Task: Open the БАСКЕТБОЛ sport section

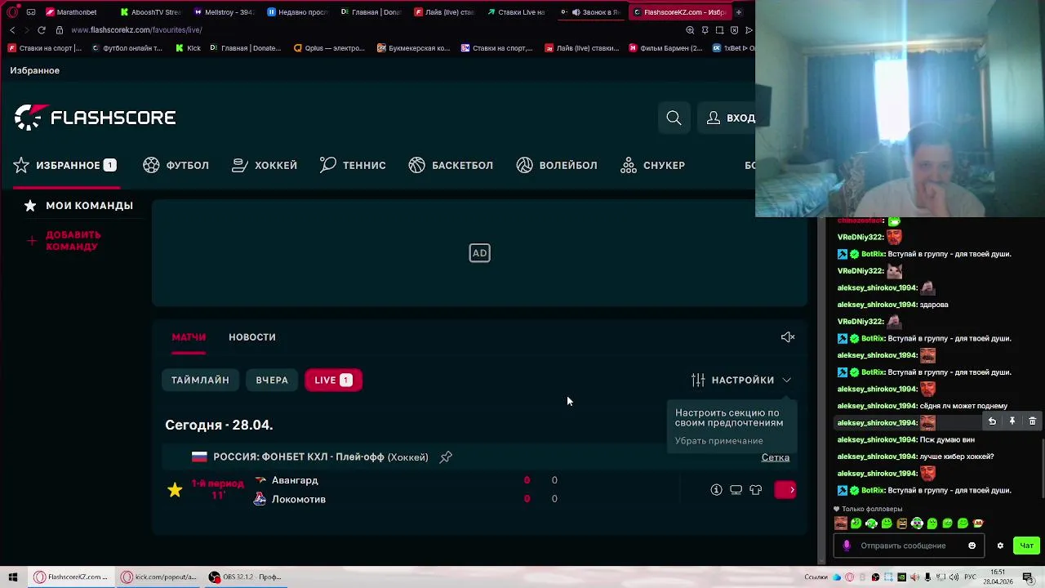Action: coord(451,165)
